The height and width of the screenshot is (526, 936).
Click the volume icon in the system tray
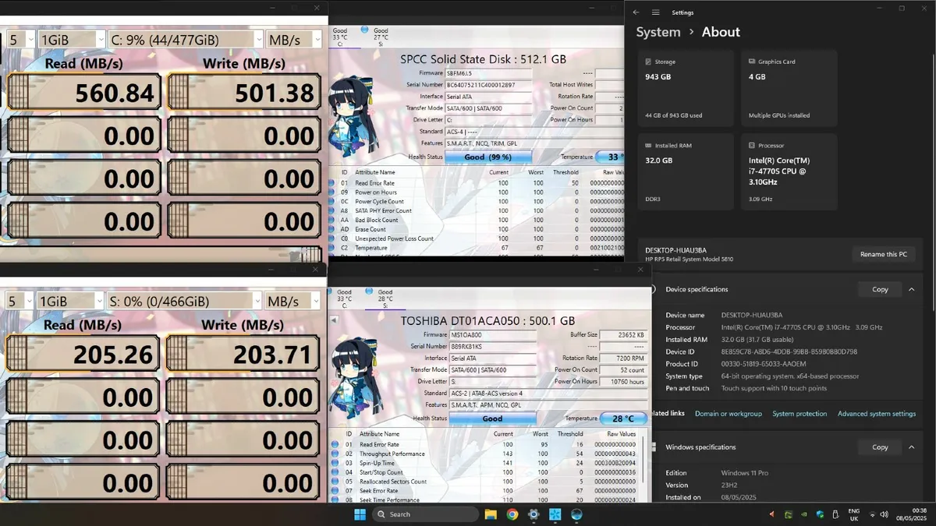[x=885, y=514]
